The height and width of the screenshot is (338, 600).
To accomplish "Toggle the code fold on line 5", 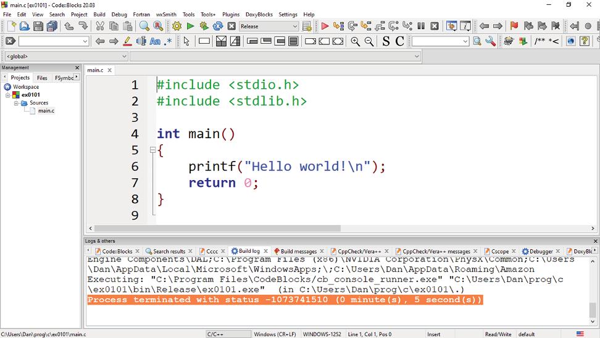I will click(152, 150).
